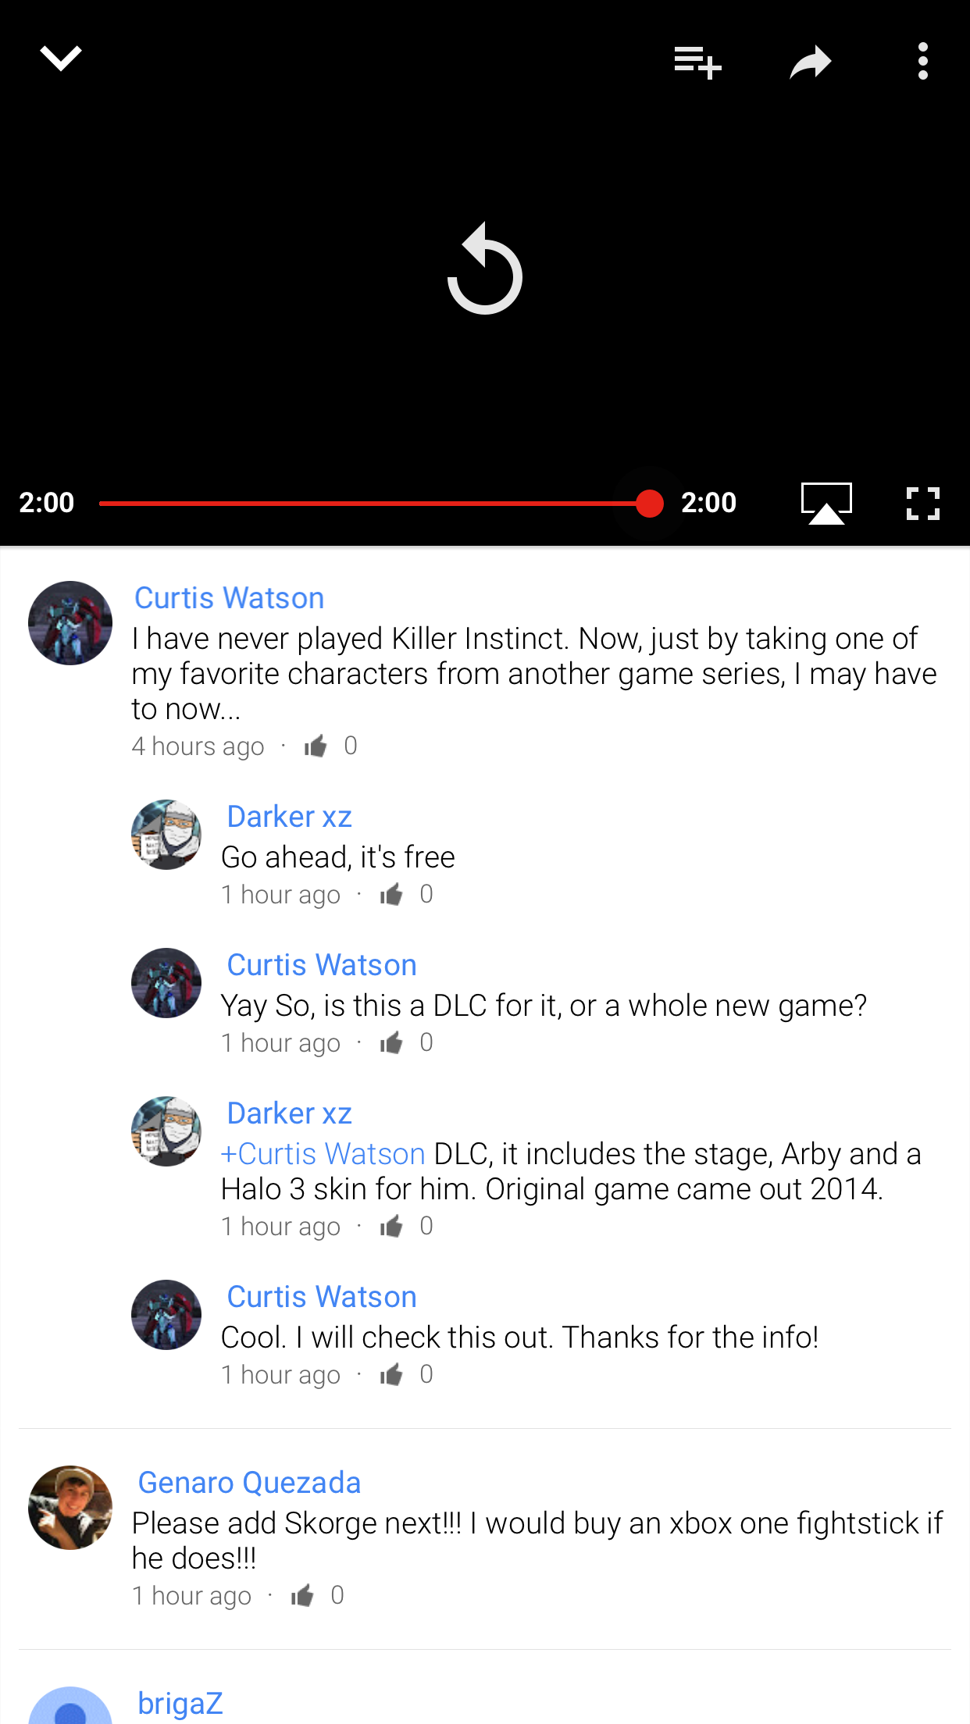Tap the share arrow icon
Viewport: 970px width, 1724px height.
[x=810, y=62]
